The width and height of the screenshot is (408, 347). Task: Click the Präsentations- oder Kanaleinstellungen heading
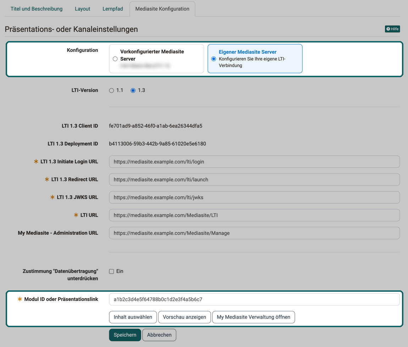click(x=71, y=29)
